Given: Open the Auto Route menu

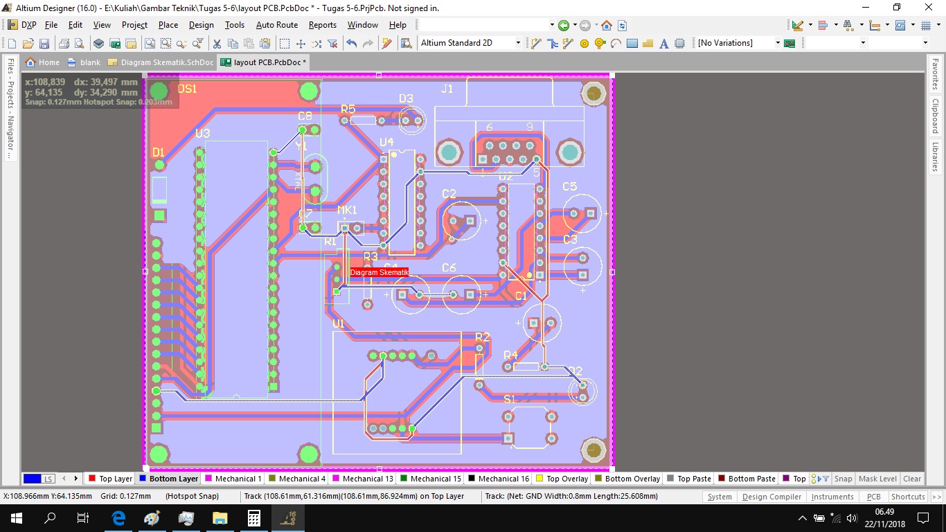Looking at the screenshot, I should pos(277,25).
